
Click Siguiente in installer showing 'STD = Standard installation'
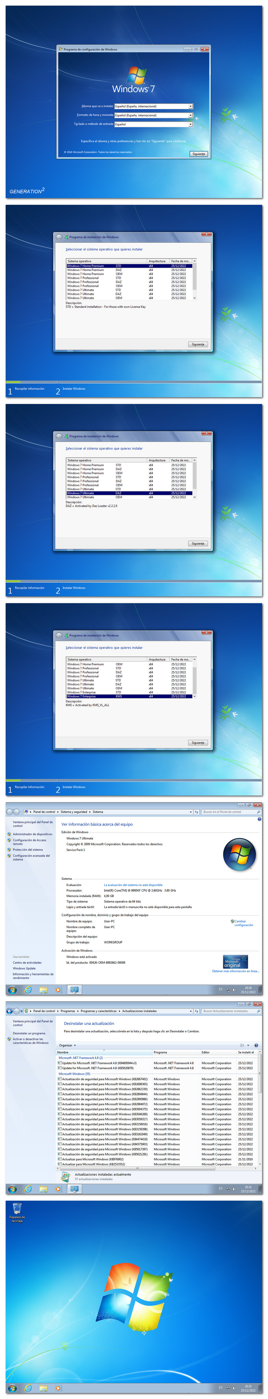pyautogui.click(x=199, y=344)
